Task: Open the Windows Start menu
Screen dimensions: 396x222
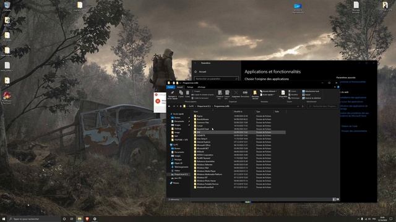Action: 4,219
